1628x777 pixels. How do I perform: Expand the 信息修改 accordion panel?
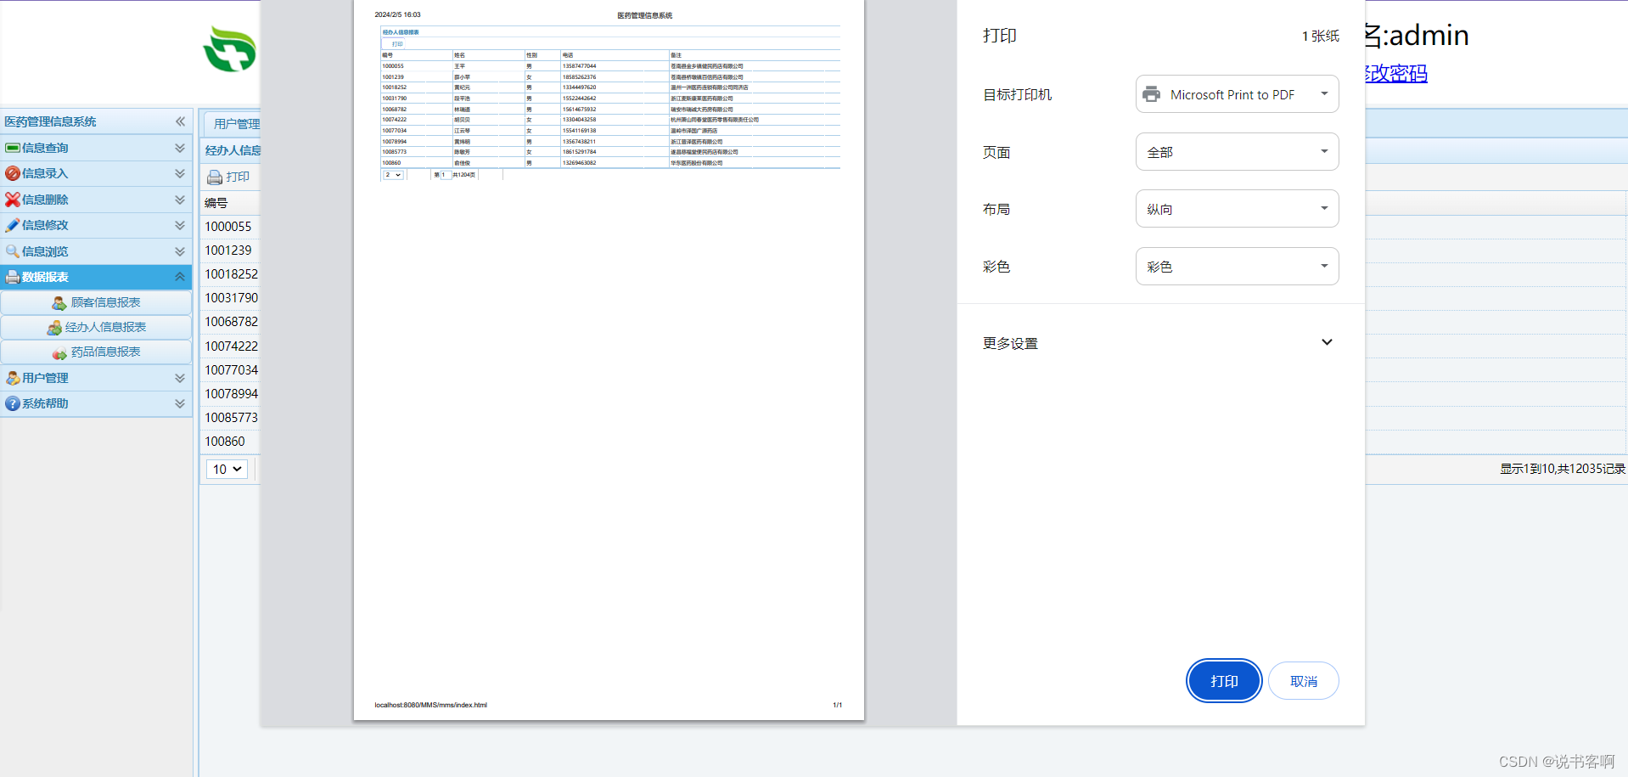tap(180, 225)
